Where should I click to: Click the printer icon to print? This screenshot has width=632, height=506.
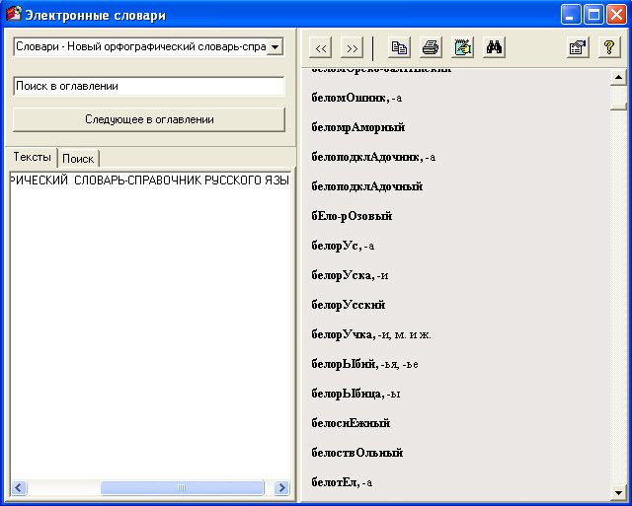point(431,47)
